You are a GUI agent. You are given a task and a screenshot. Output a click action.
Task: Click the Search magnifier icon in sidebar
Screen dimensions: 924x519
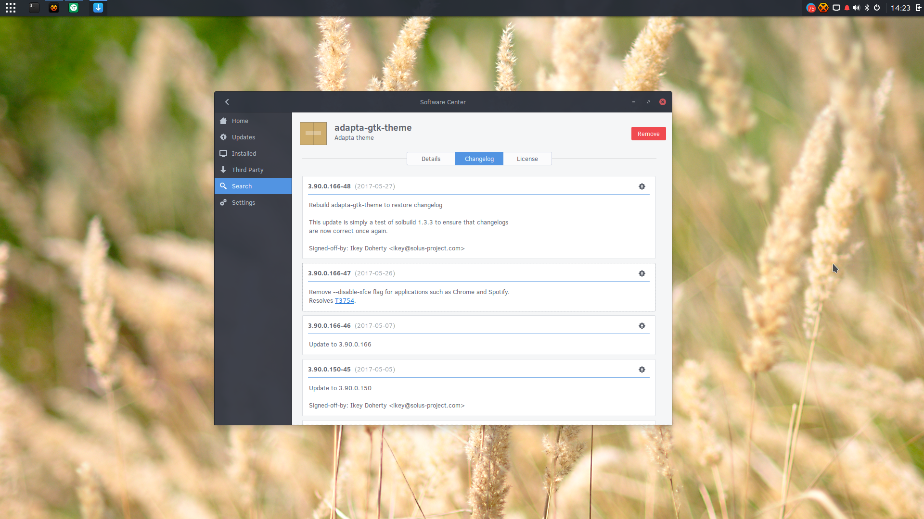coord(223,186)
